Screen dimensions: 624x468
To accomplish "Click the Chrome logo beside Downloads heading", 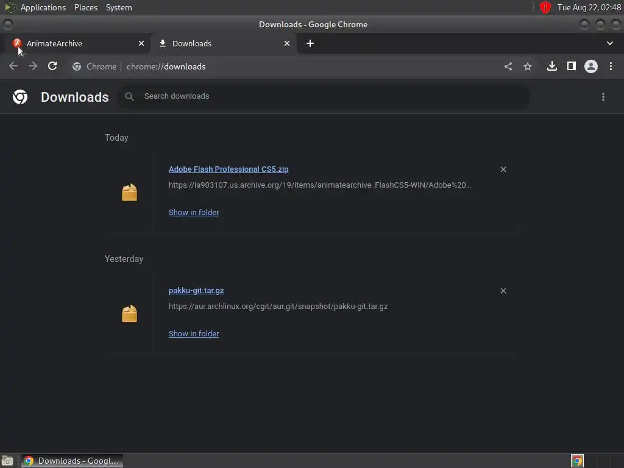I will point(20,97).
